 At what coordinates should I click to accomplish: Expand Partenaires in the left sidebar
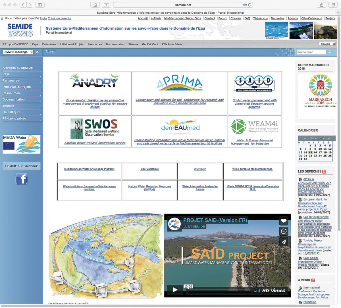tap(21, 80)
